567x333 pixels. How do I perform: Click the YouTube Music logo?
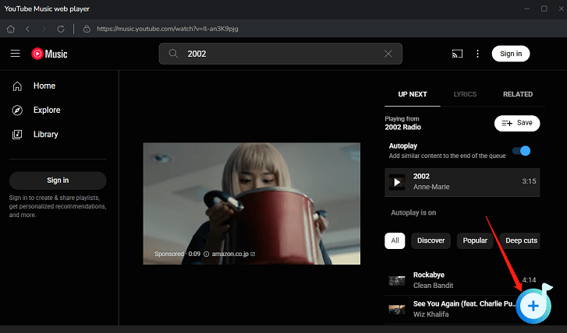click(49, 54)
